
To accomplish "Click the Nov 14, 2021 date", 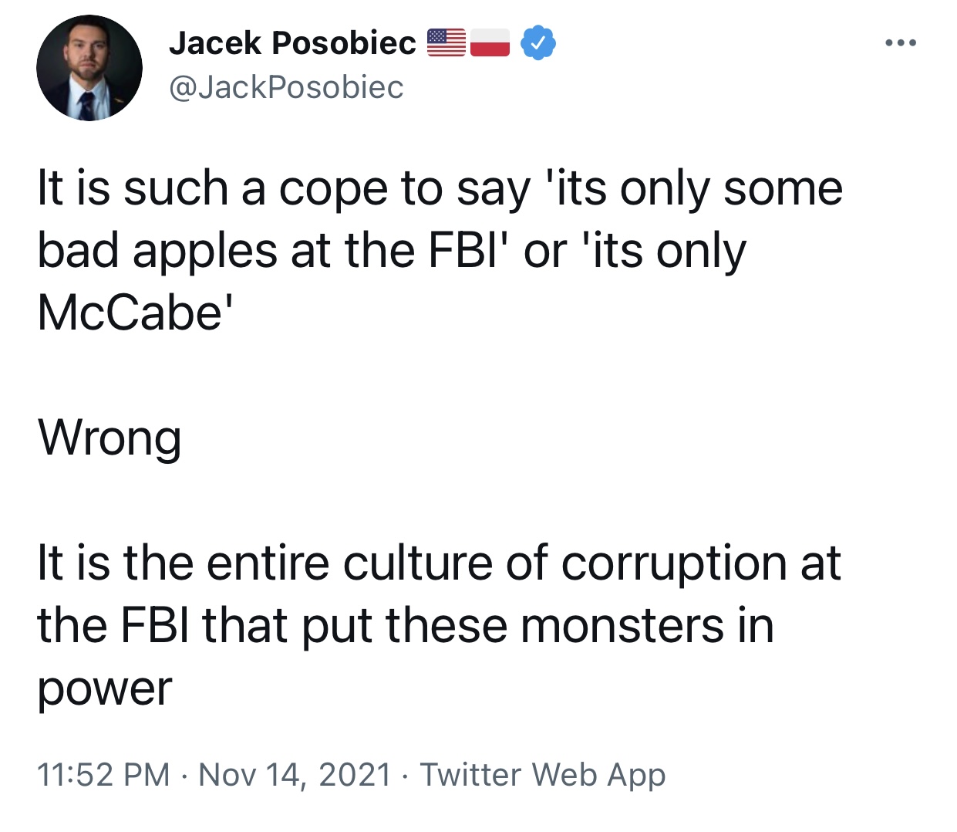I will pyautogui.click(x=295, y=774).
